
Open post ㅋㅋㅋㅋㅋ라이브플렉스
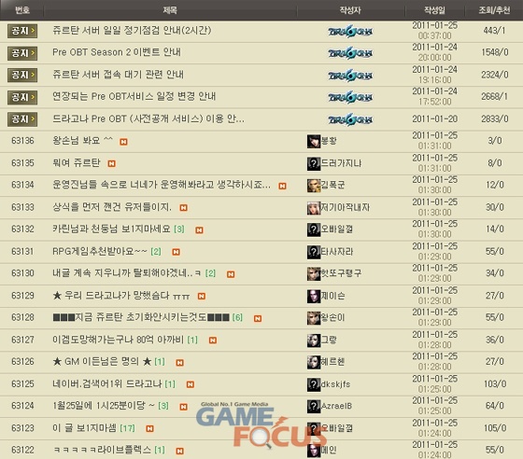click(102, 450)
